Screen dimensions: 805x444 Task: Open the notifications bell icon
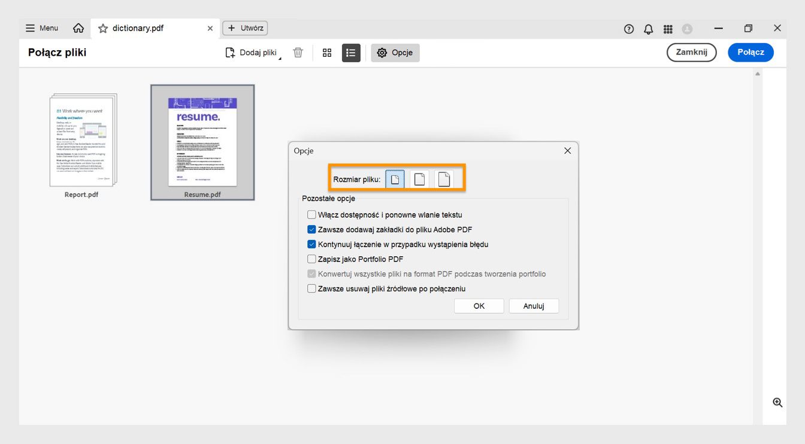[649, 29]
